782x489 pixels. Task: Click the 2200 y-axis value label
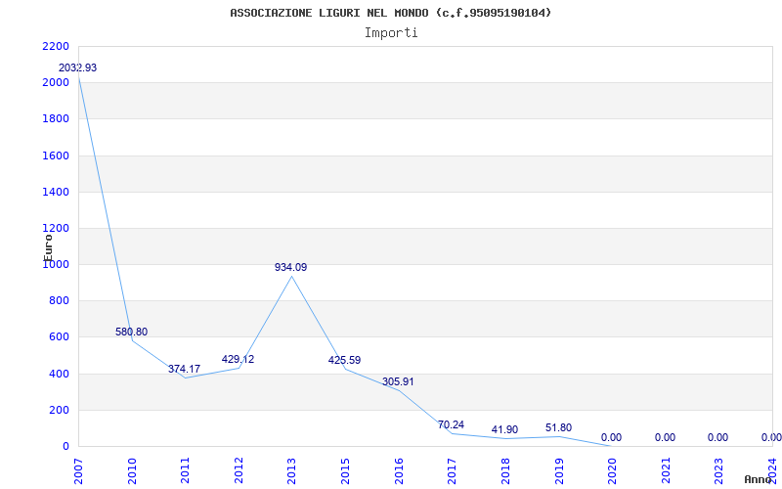pos(57,46)
